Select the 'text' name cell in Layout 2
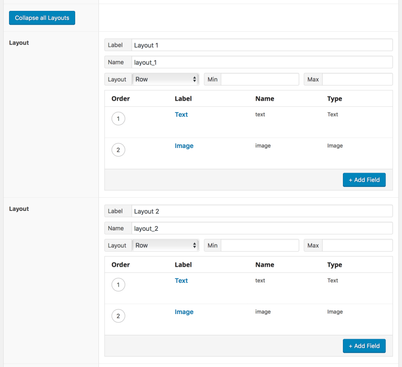The width and height of the screenshot is (402, 367). point(260,280)
